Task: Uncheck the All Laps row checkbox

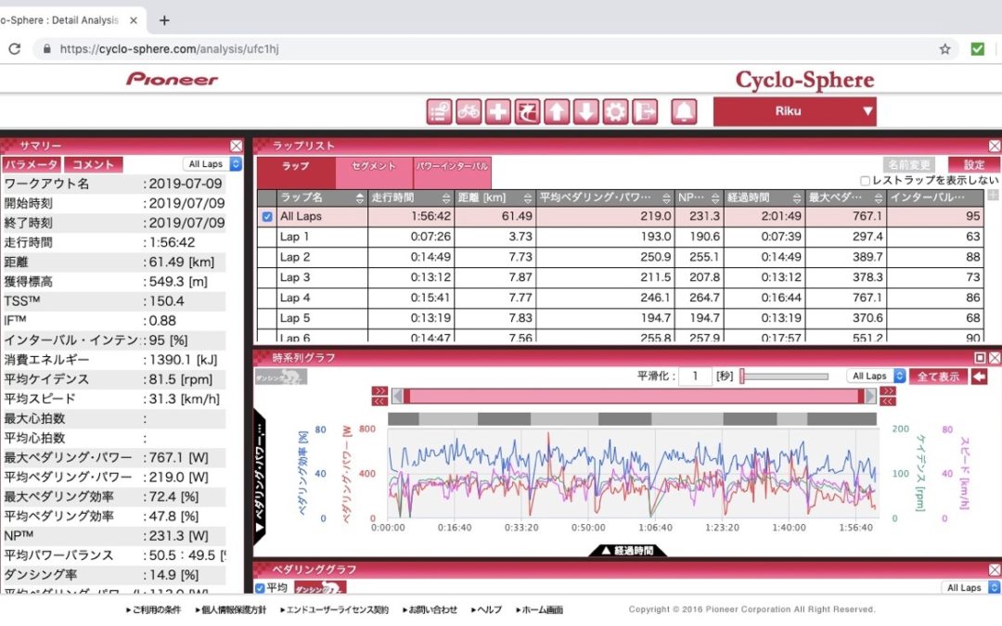Action: (x=267, y=216)
